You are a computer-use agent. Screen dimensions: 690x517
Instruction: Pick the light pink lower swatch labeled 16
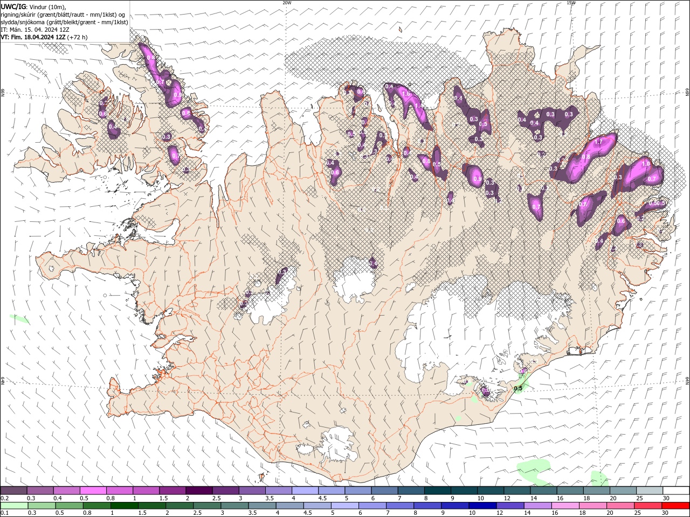tap(565, 506)
